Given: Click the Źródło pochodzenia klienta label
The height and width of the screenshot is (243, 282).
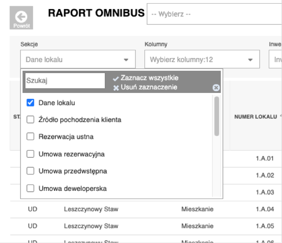Looking at the screenshot, I should 80,120.
